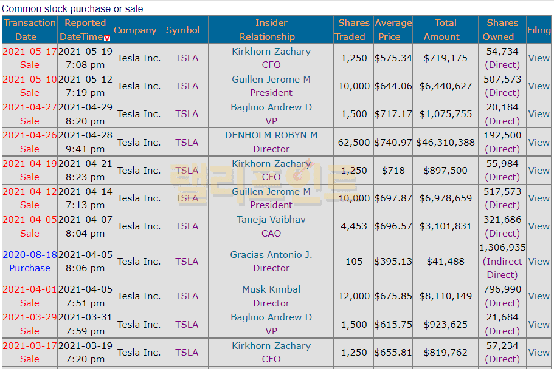The image size is (554, 369).
Task: View filing for DENHOLM ROBYN M sale
Action: (x=539, y=143)
